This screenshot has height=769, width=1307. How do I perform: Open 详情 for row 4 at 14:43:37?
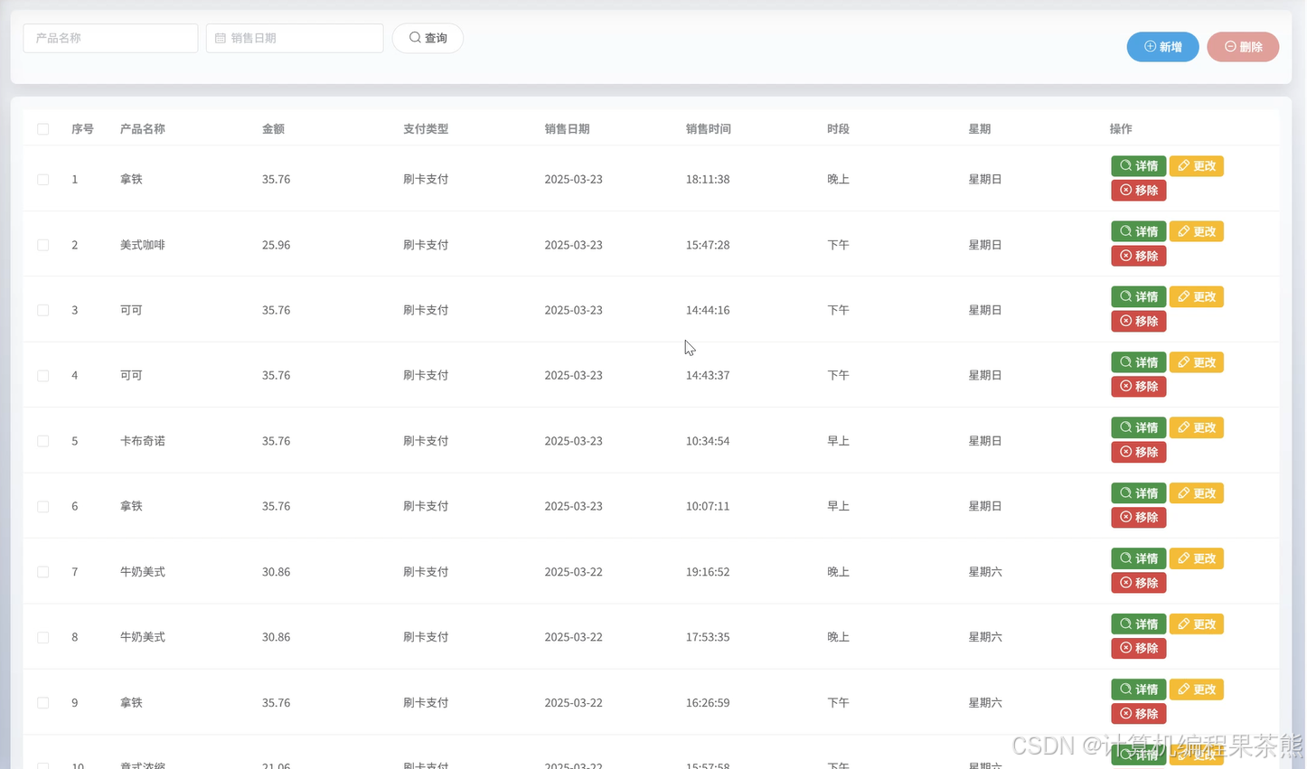coord(1138,362)
